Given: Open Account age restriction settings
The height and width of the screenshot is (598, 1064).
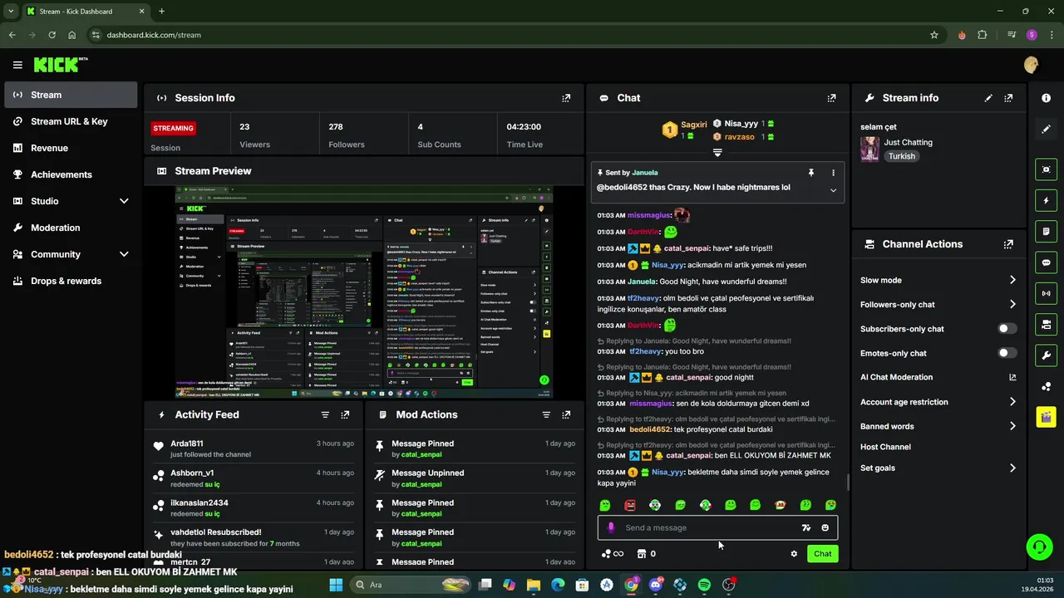Looking at the screenshot, I should (938, 402).
